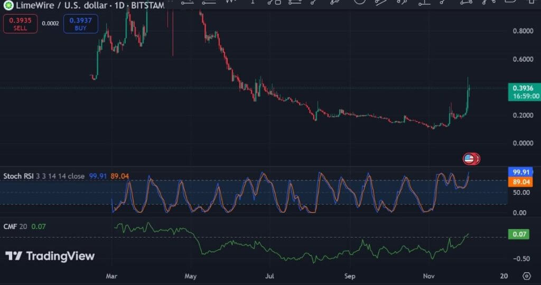Click the Mar date label on time axis
Image resolution: width=541 pixels, height=285 pixels.
coord(111,276)
